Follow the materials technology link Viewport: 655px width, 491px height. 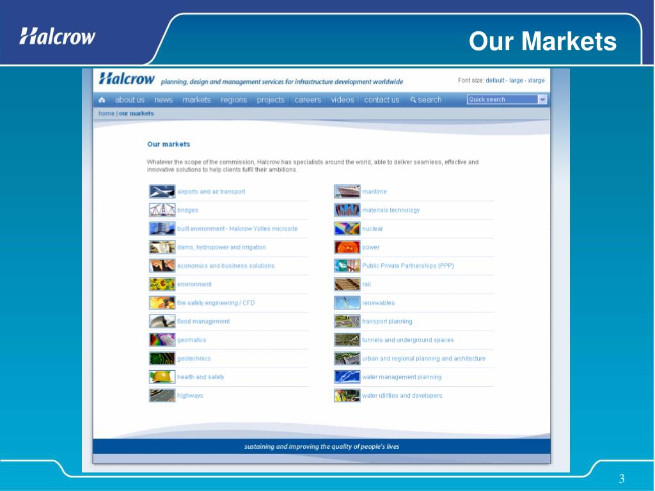[x=391, y=210]
